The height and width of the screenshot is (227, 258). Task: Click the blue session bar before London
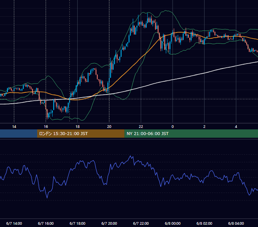19,134
